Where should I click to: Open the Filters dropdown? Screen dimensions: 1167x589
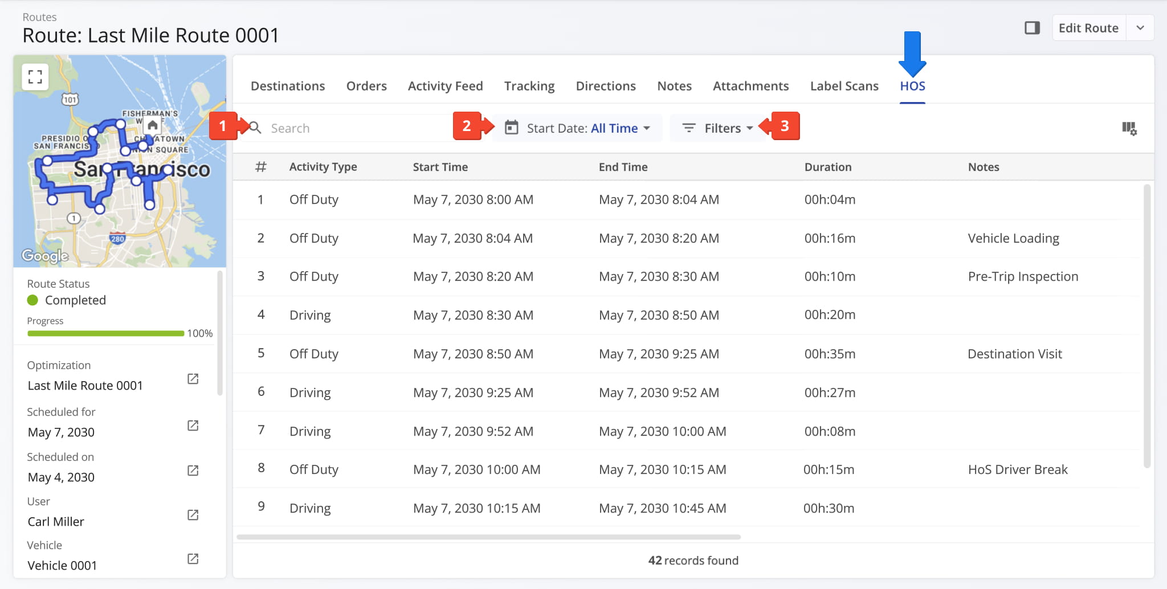click(x=717, y=128)
